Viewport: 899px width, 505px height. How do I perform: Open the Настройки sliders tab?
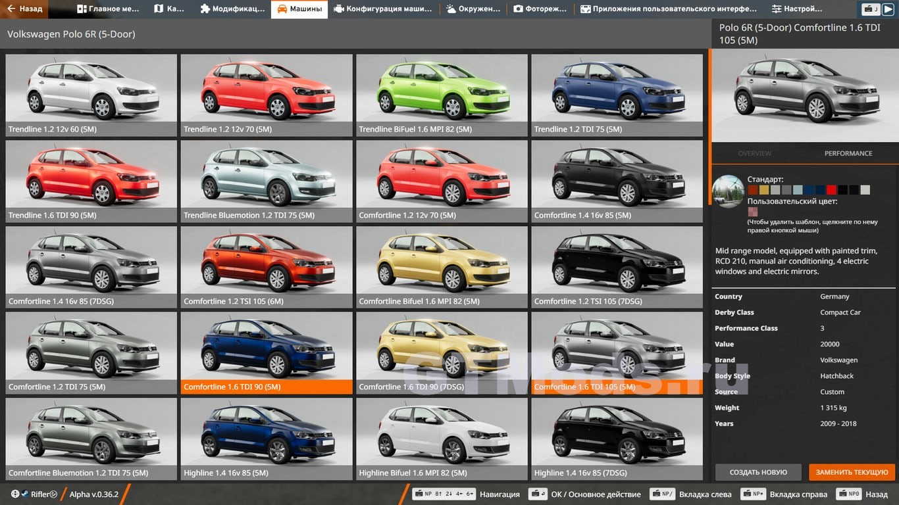click(x=797, y=9)
